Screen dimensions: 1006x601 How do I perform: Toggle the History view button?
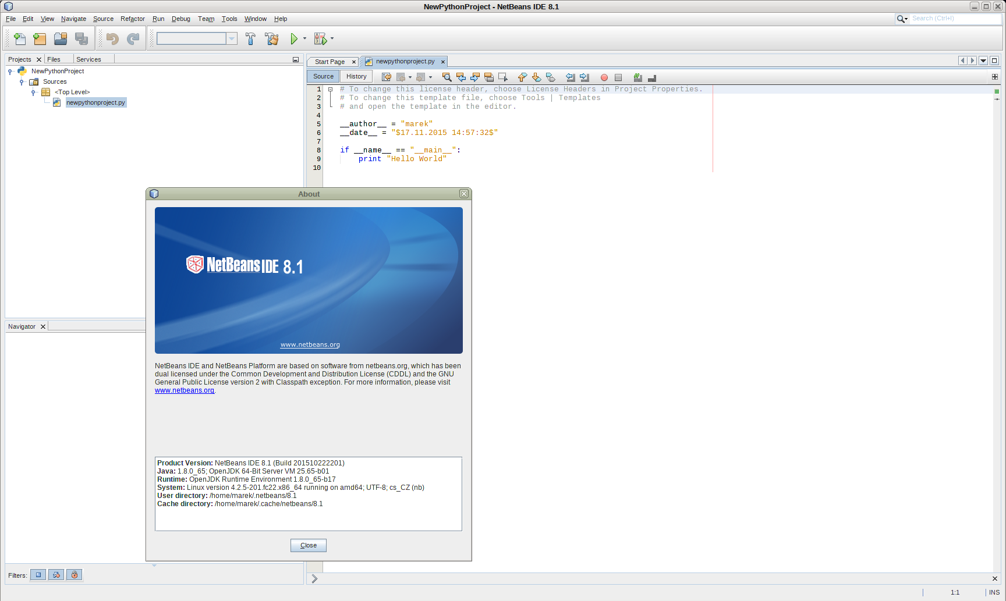pos(356,76)
